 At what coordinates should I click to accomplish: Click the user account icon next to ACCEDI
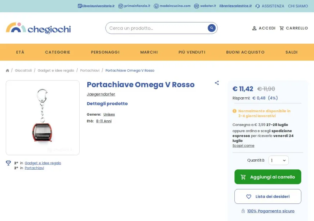254,28
